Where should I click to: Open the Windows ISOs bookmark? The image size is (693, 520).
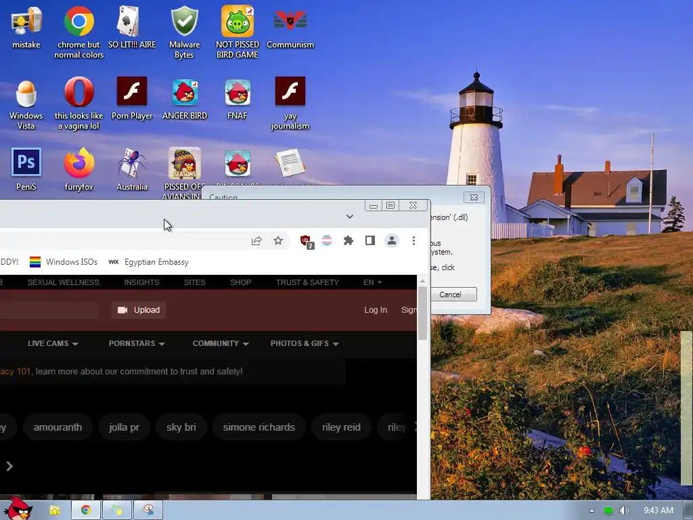point(64,262)
